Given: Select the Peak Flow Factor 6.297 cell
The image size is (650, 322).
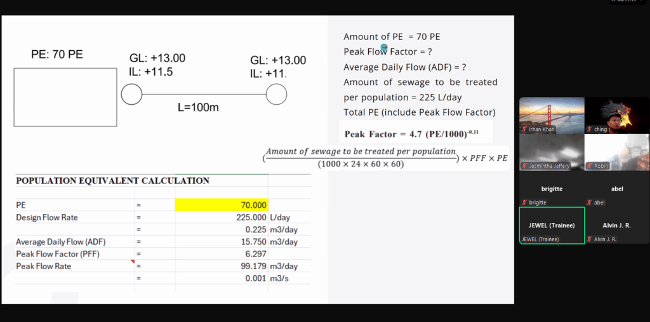Looking at the screenshot, I should [221, 254].
